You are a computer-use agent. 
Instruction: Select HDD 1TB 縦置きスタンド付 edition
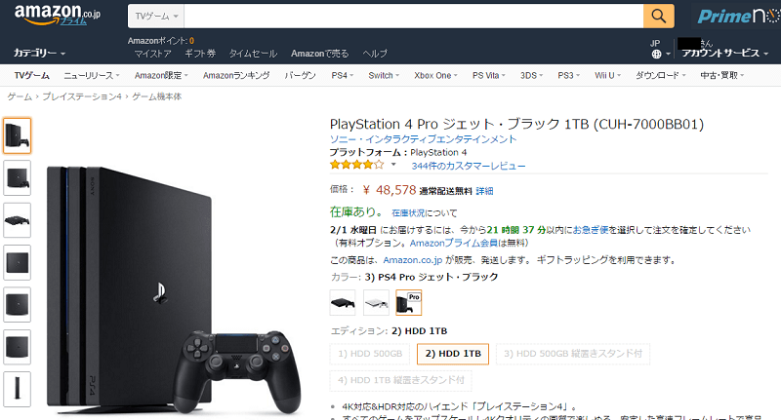click(400, 381)
